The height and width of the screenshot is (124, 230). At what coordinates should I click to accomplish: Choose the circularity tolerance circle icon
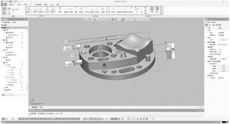(76, 10)
